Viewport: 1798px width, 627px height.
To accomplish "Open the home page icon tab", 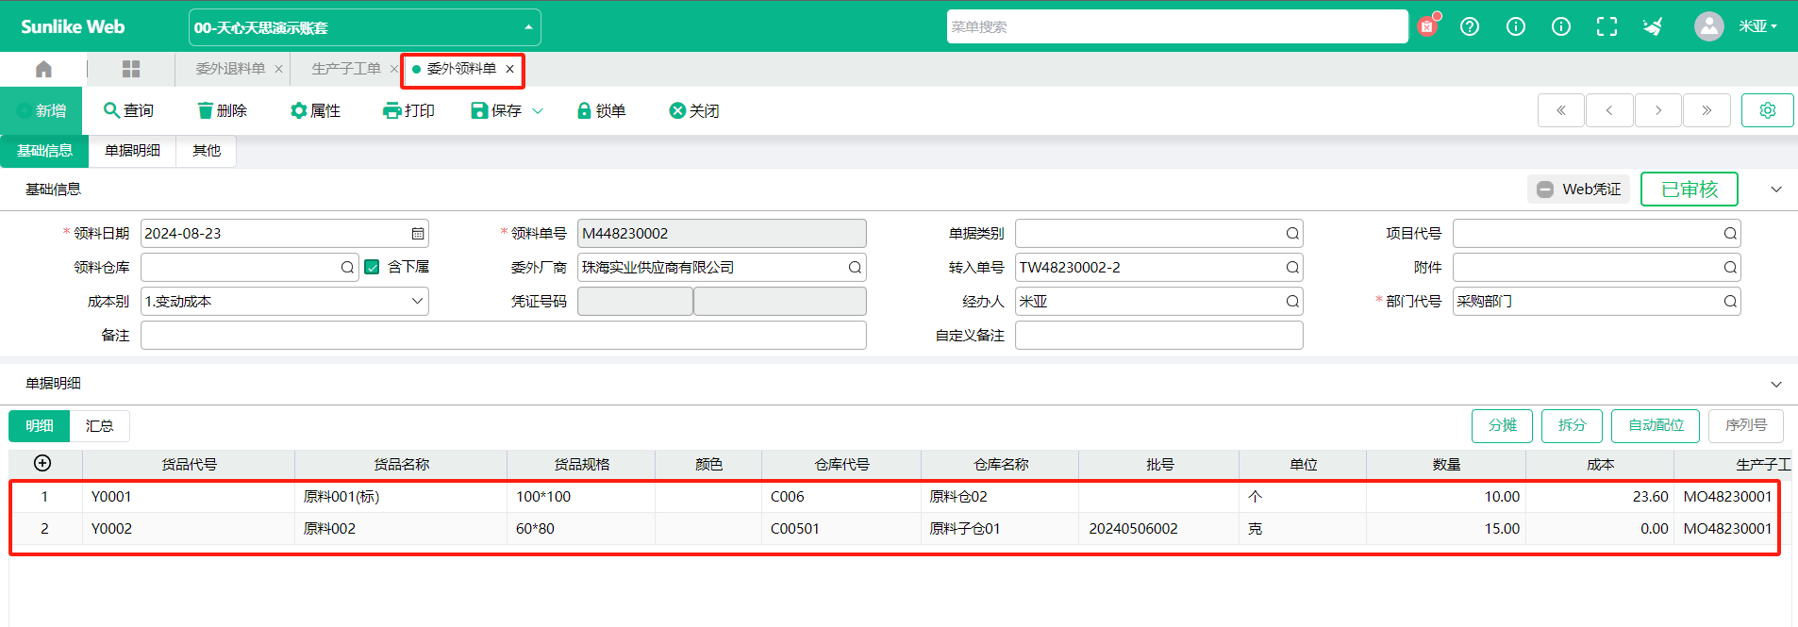I will 43,69.
